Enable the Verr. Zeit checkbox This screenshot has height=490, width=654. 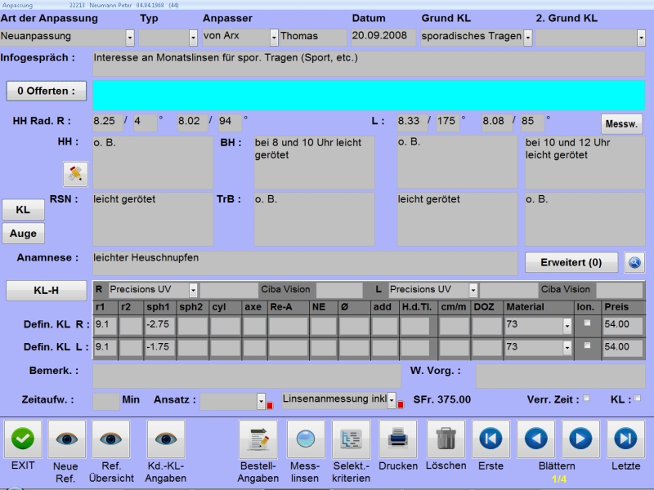(586, 399)
